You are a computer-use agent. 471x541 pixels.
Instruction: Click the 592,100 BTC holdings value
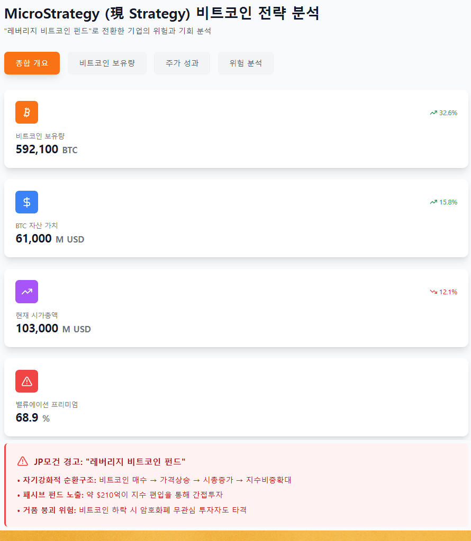pos(47,150)
